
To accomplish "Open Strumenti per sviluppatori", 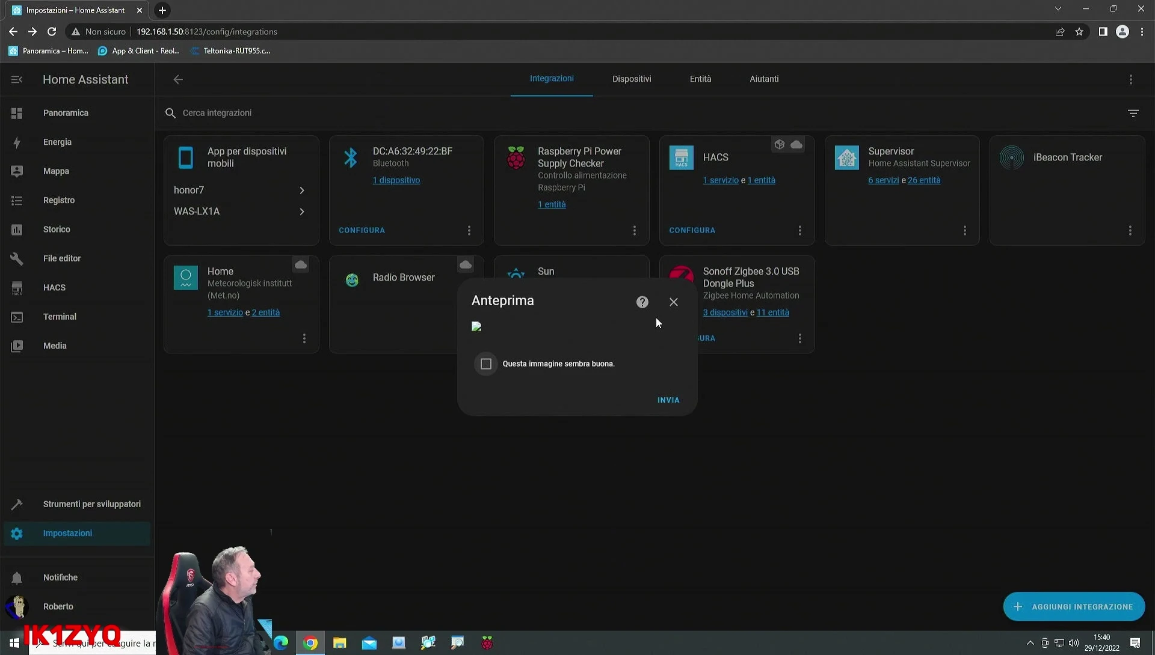I will pyautogui.click(x=77, y=504).
